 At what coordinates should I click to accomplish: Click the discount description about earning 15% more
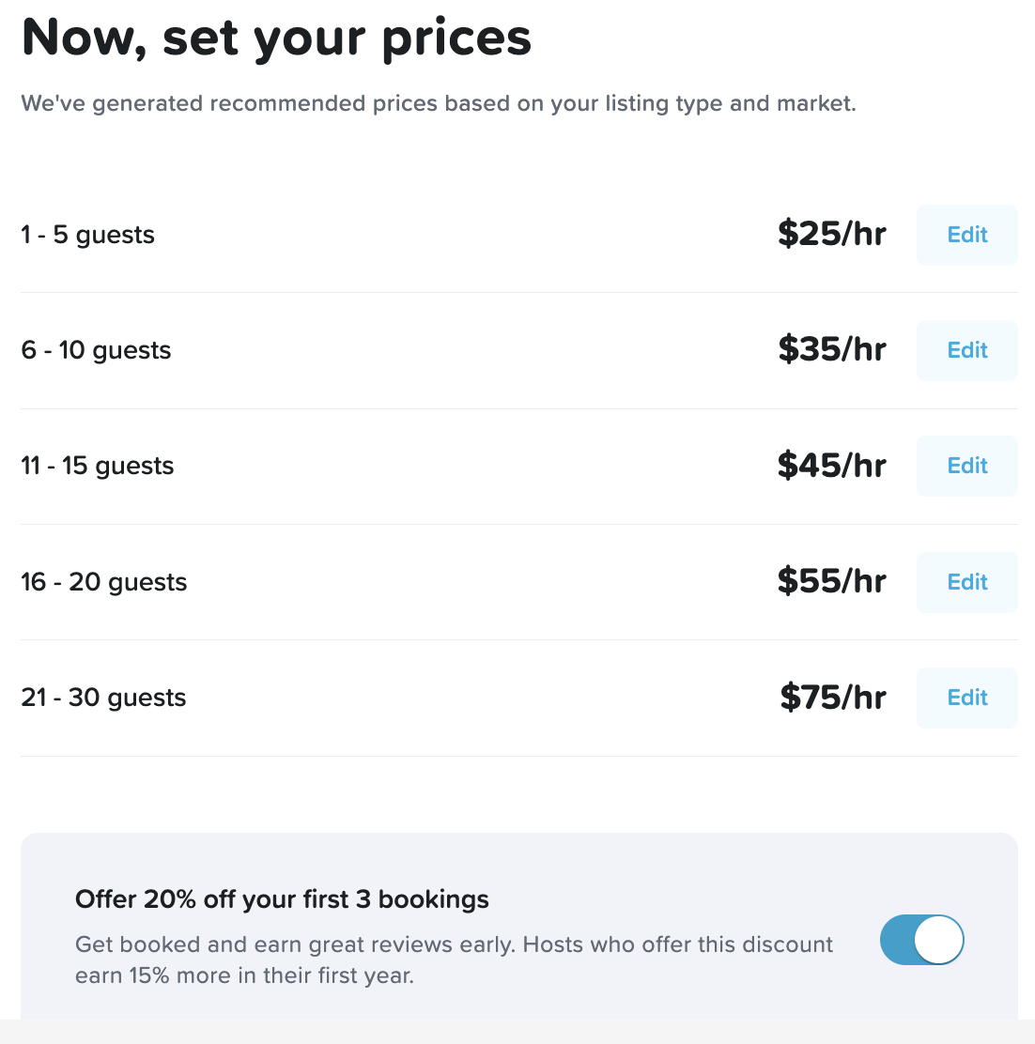point(454,960)
